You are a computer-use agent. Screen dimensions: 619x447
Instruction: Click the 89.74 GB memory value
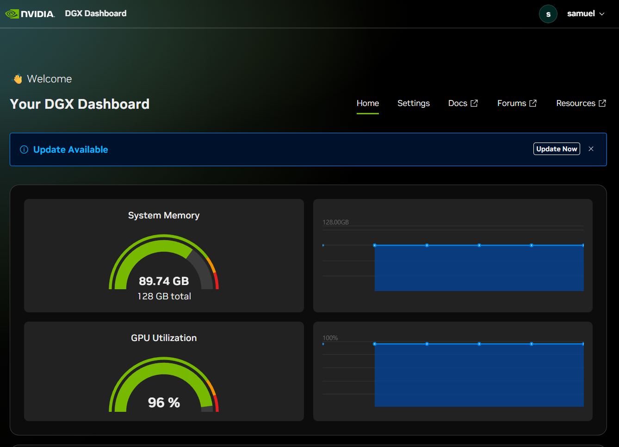164,281
